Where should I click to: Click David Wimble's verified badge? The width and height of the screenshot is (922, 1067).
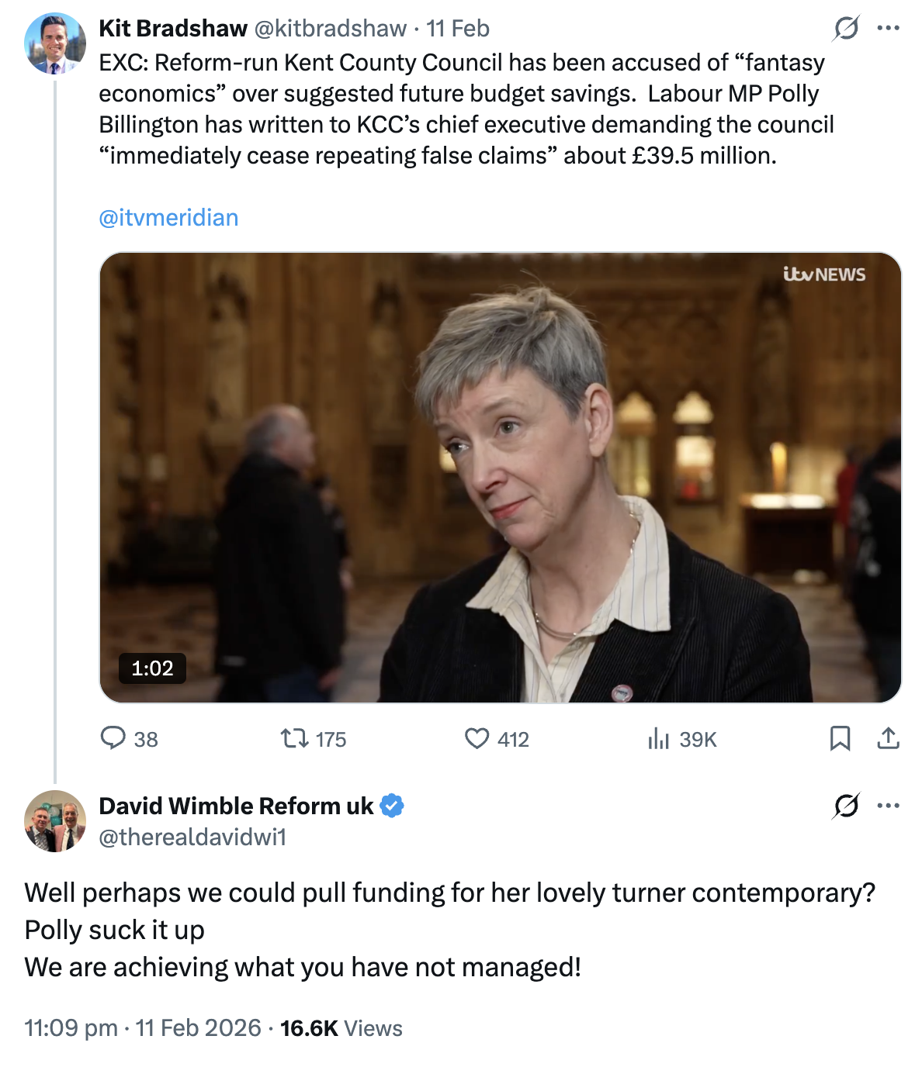[x=393, y=806]
